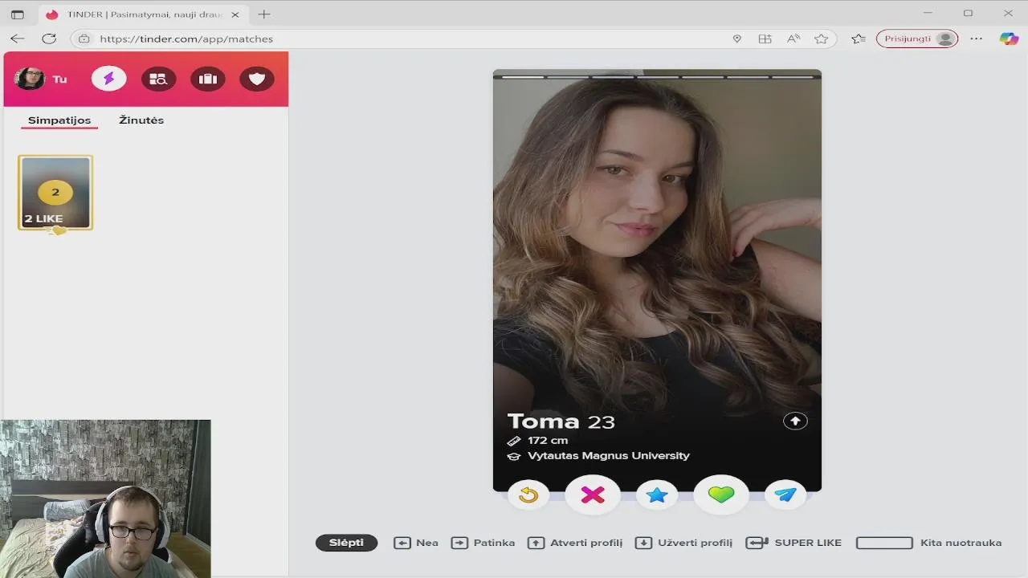Open the shield safety center icon
1028x578 pixels.
coord(257,79)
